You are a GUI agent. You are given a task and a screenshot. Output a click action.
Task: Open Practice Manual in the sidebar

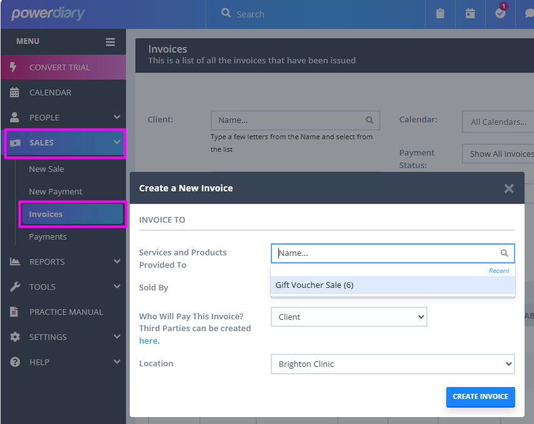(63, 312)
